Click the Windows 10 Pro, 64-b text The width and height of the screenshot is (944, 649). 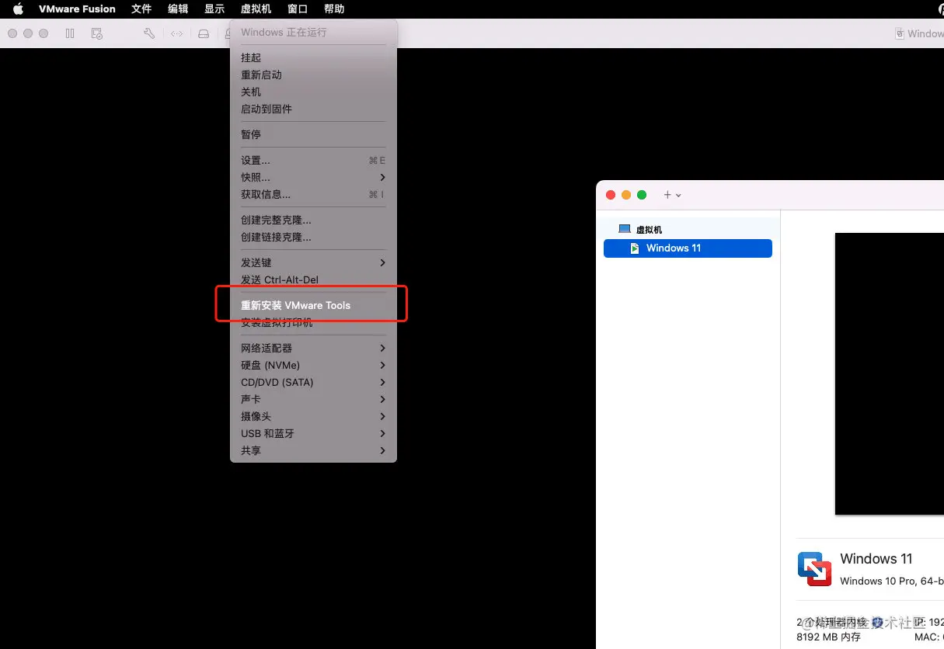click(x=892, y=581)
